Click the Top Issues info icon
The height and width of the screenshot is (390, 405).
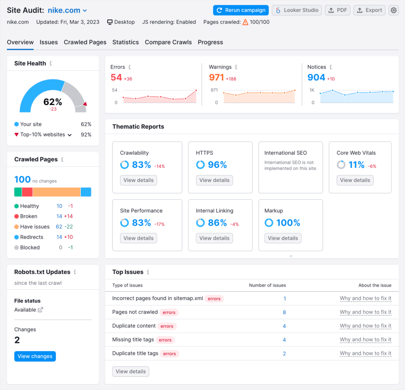(148, 272)
